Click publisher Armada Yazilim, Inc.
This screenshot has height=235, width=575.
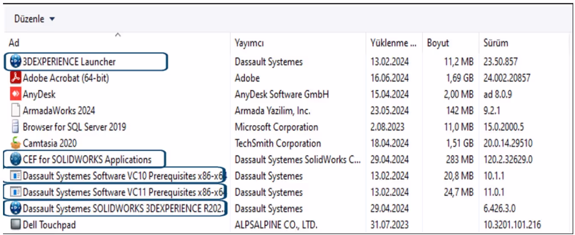point(273,110)
